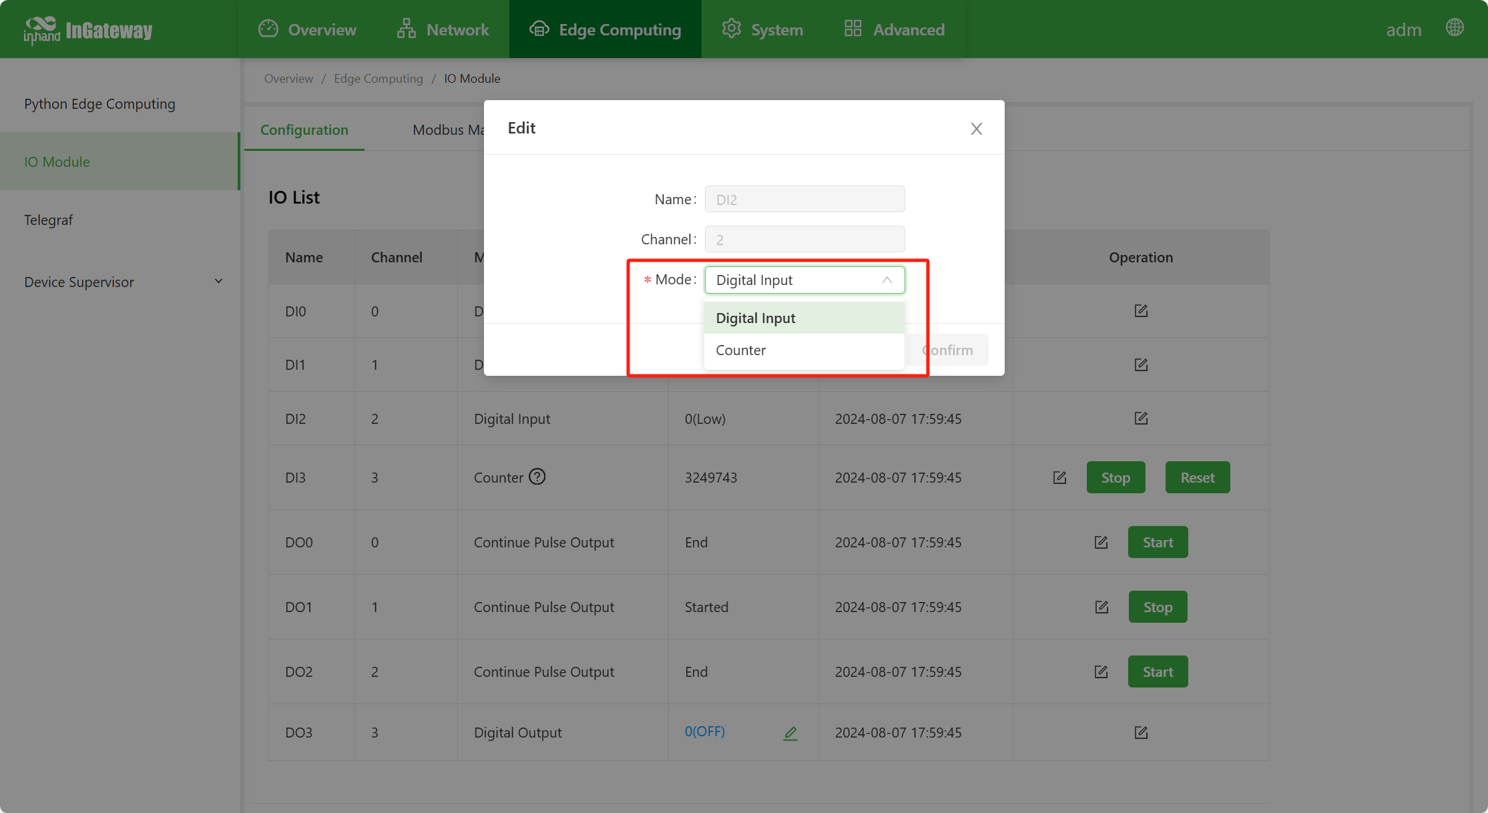Switch to the Configuration tab
The height and width of the screenshot is (813, 1488).
(x=304, y=130)
